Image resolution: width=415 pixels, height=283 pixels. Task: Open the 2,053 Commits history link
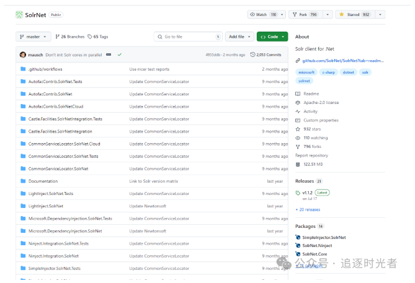pyautogui.click(x=266, y=54)
